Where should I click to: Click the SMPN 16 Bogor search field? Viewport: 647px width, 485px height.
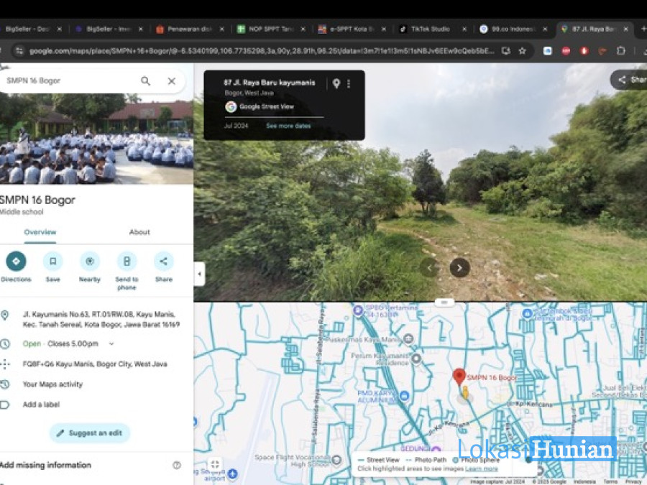click(x=70, y=80)
